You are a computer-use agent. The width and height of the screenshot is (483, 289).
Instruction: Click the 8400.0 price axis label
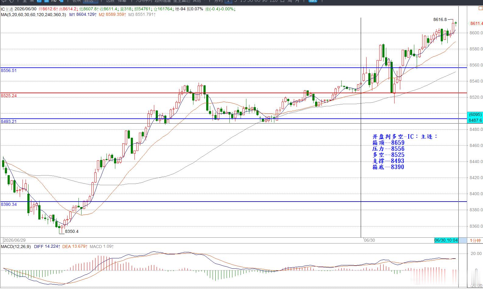click(476, 194)
